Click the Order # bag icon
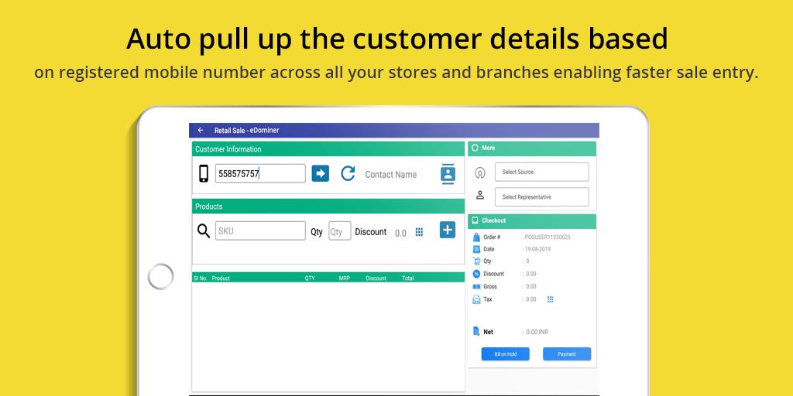 click(x=476, y=237)
